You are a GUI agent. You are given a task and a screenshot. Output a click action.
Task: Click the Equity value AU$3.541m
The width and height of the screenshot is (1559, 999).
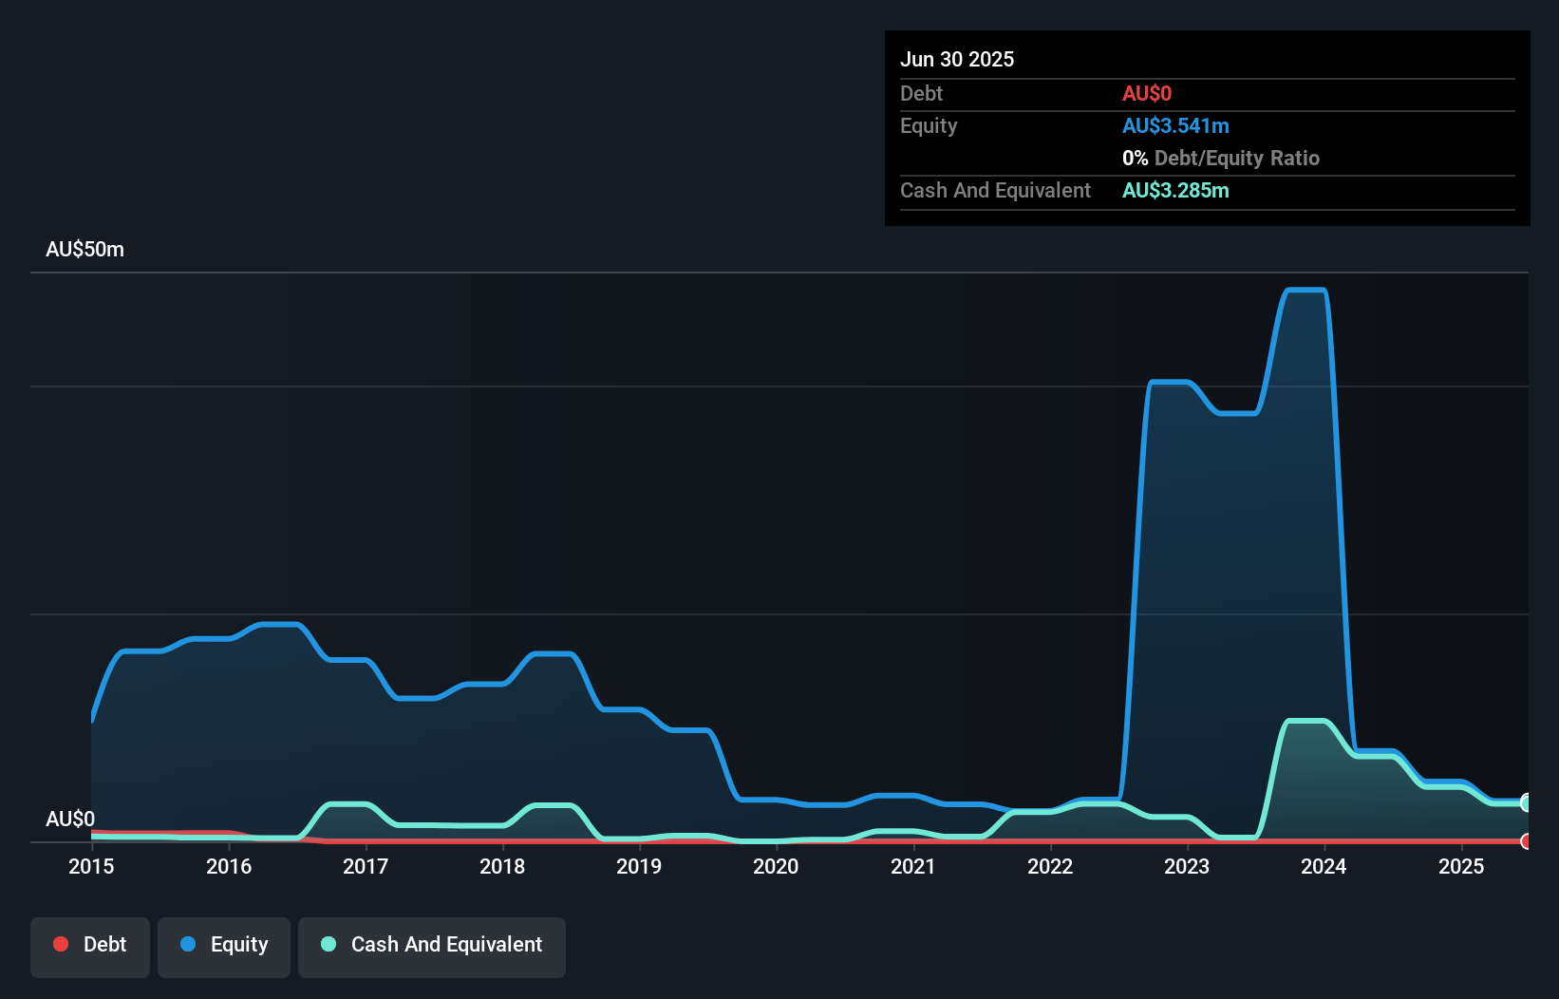1175,126
